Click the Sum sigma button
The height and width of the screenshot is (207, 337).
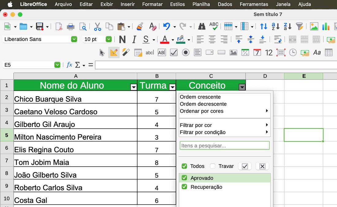click(78, 65)
